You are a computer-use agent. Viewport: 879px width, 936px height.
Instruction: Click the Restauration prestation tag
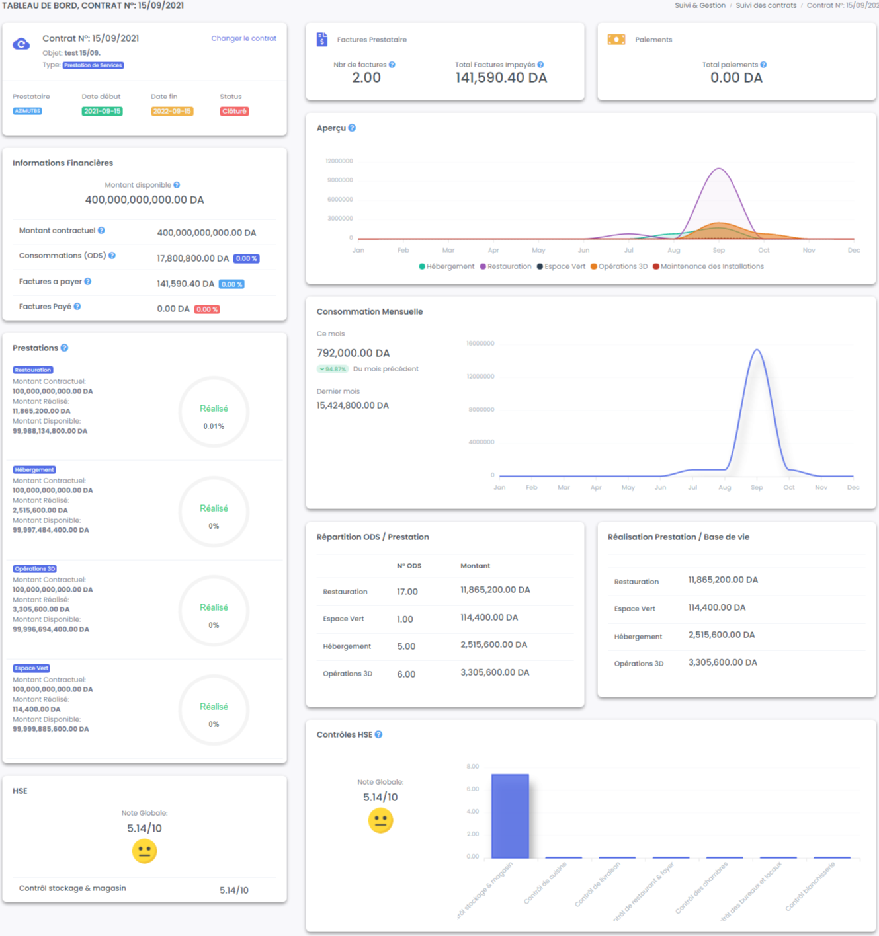coord(33,370)
